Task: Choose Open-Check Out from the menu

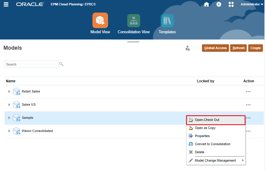Action: (x=216, y=120)
